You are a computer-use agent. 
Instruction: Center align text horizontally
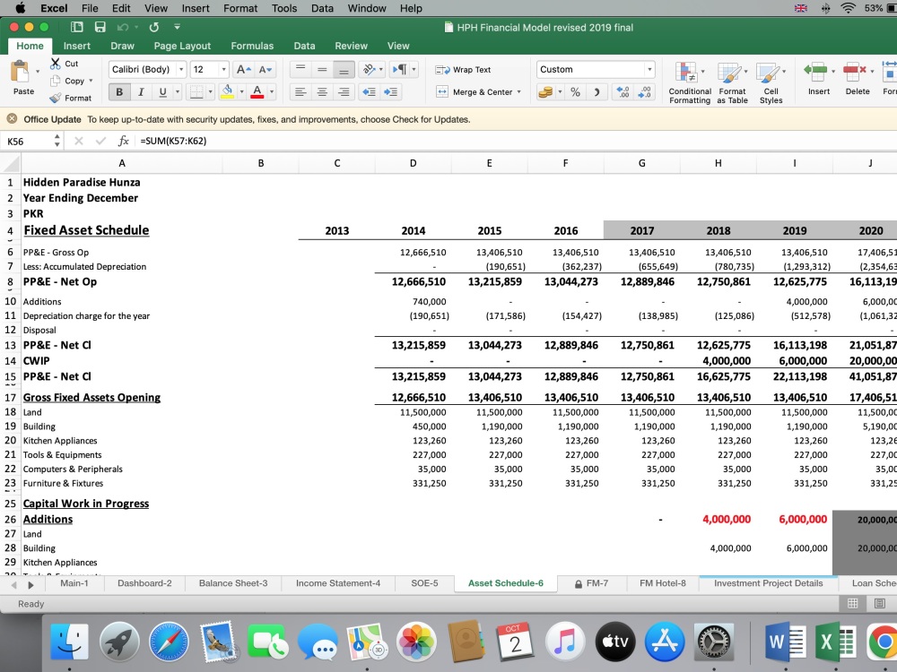click(x=322, y=91)
